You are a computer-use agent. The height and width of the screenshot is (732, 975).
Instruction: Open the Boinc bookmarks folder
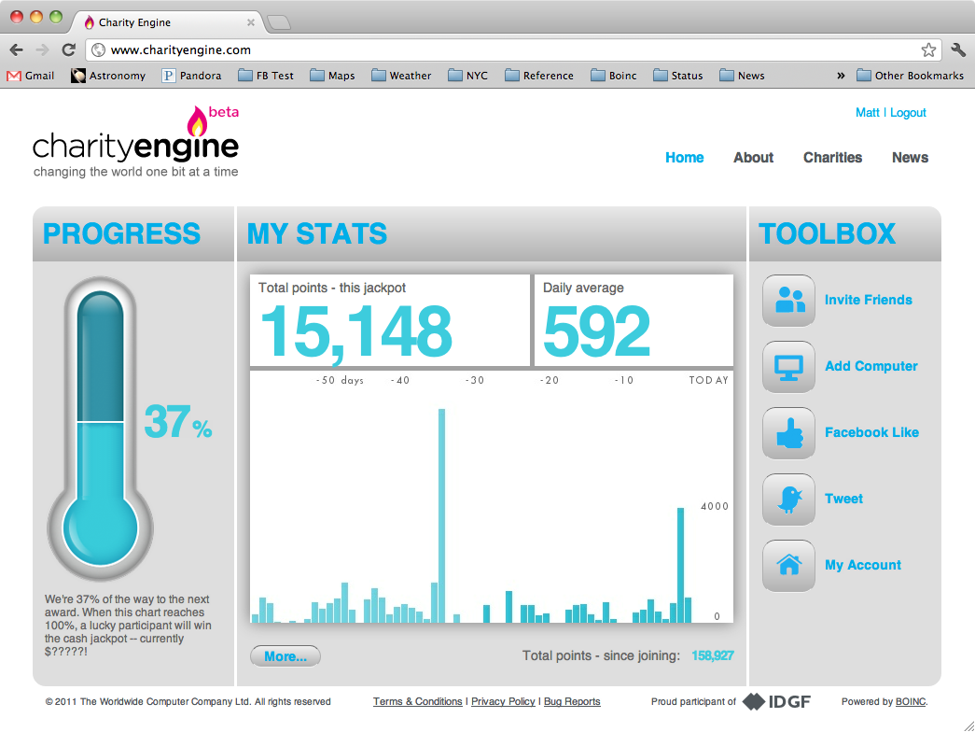point(614,76)
